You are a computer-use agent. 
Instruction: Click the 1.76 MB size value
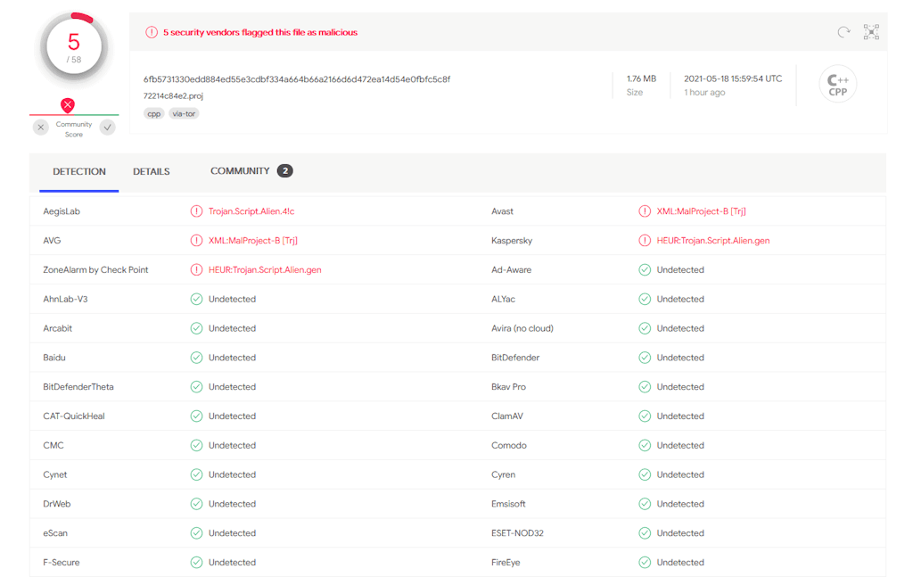[641, 78]
